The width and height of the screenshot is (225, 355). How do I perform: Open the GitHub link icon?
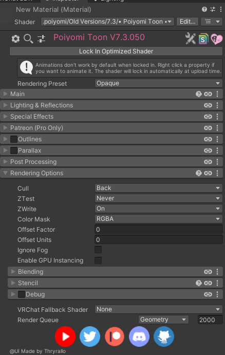164,337
